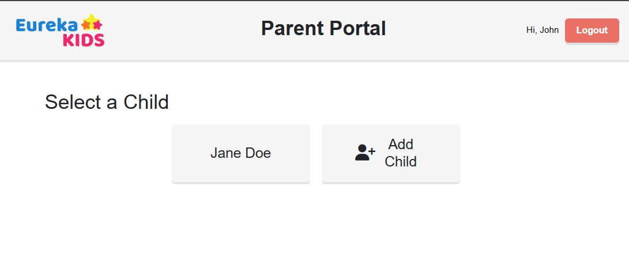
Task: Click the add-person icon on Add Child
Action: 365,153
